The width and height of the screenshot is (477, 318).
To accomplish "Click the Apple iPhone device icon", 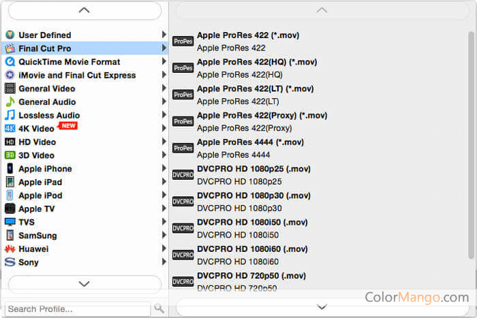I will coord(10,169).
